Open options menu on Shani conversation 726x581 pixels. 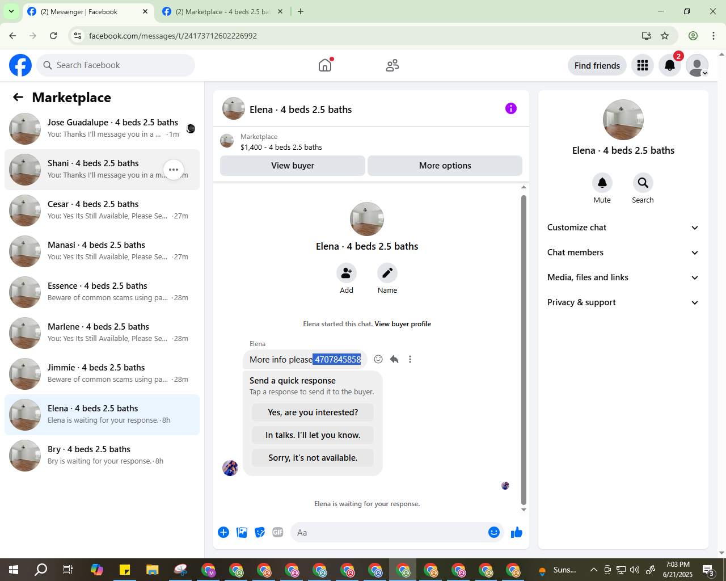(x=174, y=170)
